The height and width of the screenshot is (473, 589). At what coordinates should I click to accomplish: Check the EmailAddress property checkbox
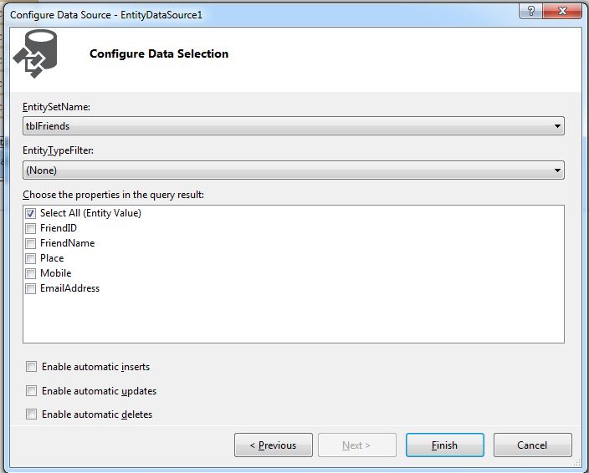click(x=30, y=288)
